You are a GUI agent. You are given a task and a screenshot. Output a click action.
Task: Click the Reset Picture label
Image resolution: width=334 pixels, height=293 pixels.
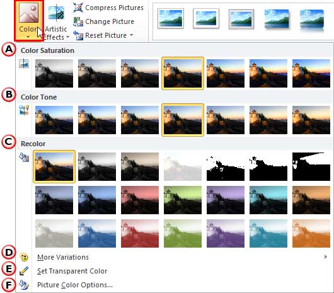106,35
